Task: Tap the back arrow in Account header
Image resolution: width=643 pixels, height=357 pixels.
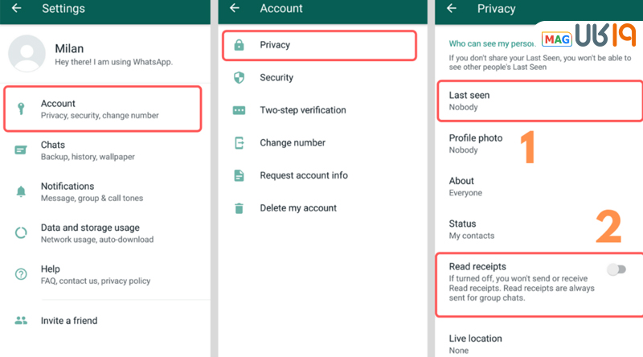Action: pos(235,9)
